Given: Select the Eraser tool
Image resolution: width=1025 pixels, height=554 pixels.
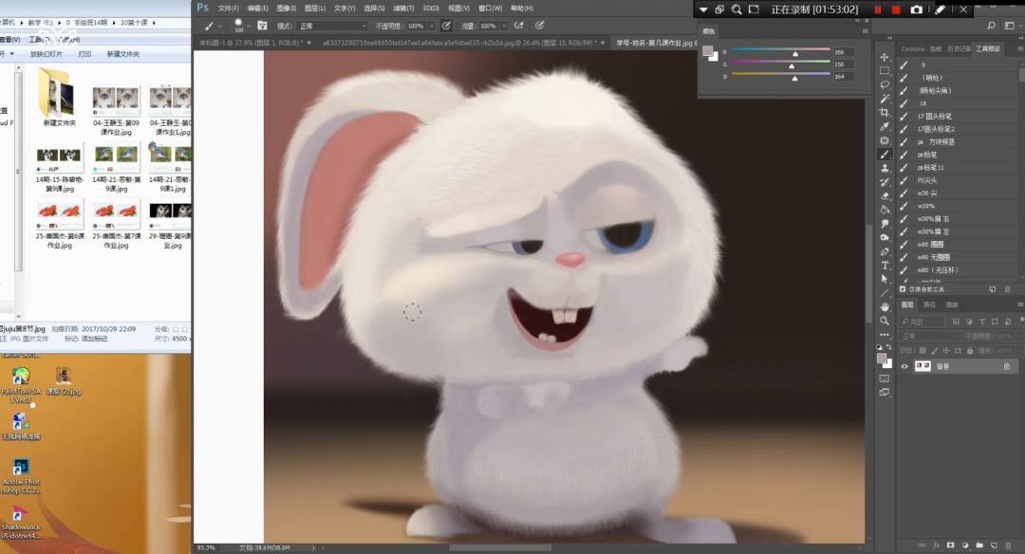Looking at the screenshot, I should [885, 195].
